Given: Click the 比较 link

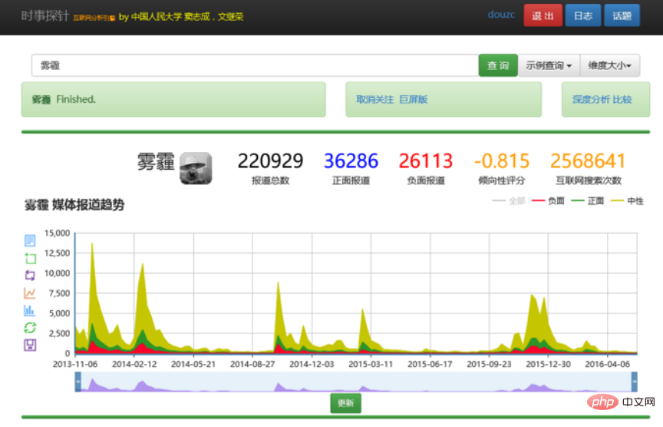Looking at the screenshot, I should (x=622, y=99).
